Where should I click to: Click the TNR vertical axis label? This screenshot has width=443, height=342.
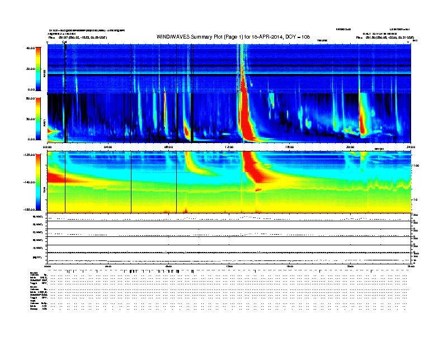coord(44,191)
